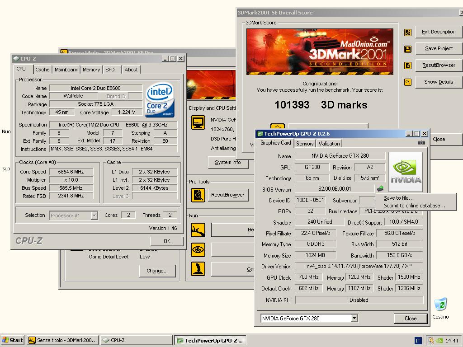The image size is (463, 347).
Task: Click the Show Details button
Action: (x=439, y=82)
